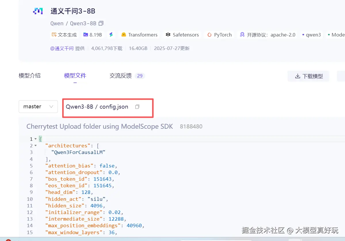Screen dimensions: 345x241
Task: Click the eos_token_id value 151645
Action: click(102, 186)
